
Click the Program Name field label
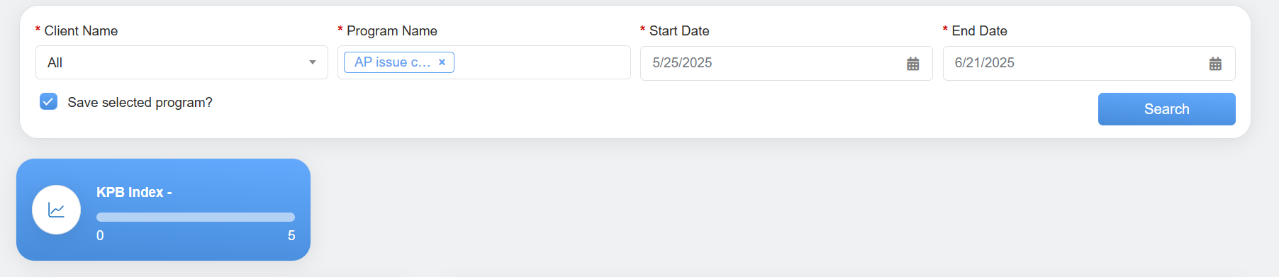[x=391, y=30]
